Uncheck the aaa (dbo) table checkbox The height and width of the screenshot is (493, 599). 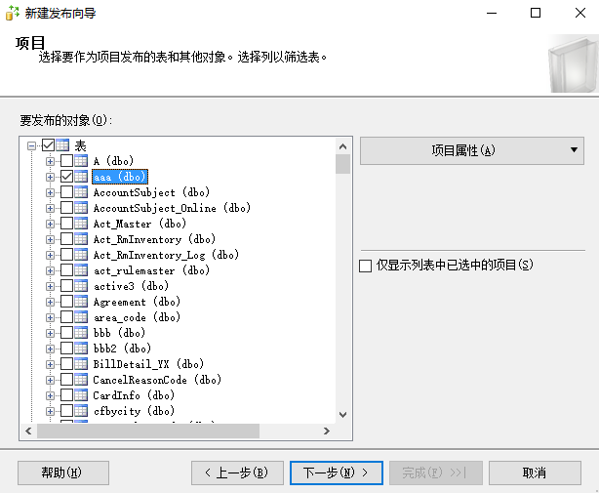[66, 177]
